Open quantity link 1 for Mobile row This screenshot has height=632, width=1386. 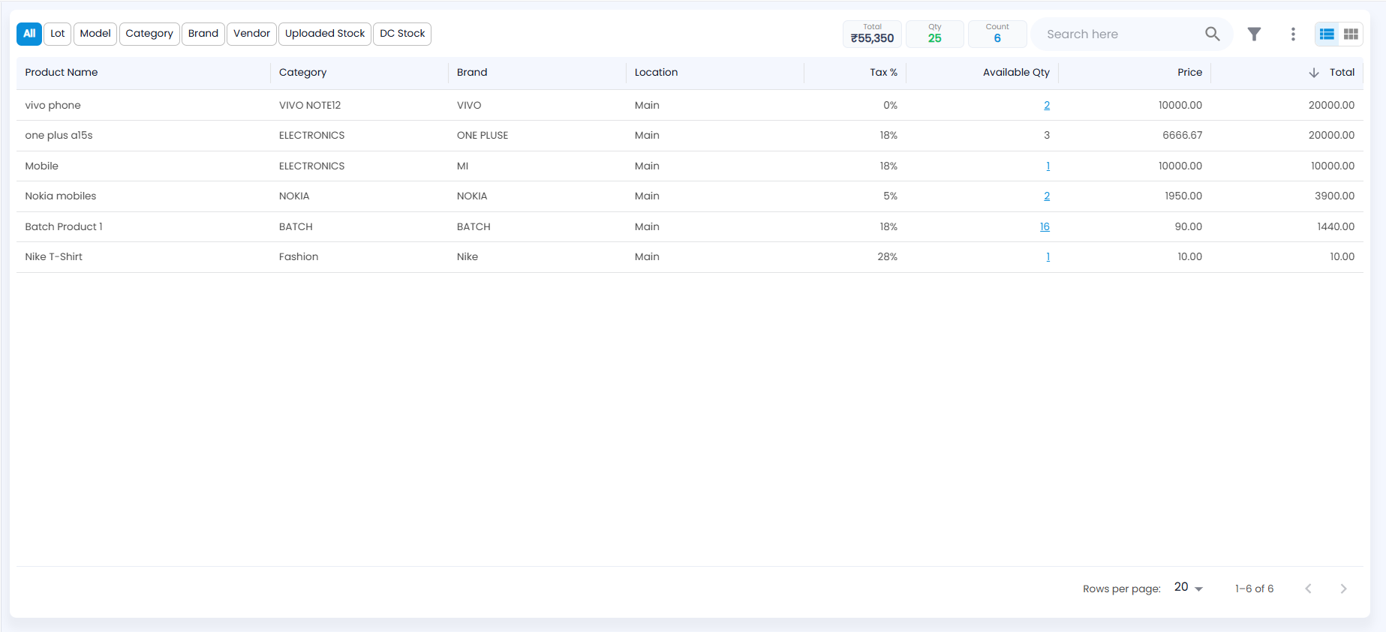coord(1048,166)
